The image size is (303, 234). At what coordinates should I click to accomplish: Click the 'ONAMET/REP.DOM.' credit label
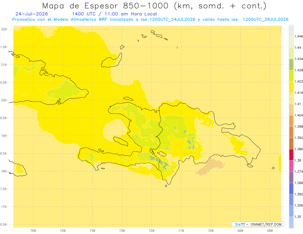[267, 224]
